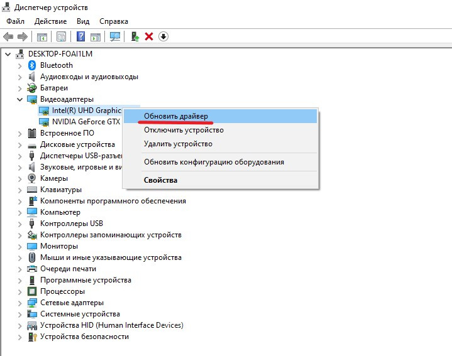
Task: Open the Действие menu
Action: click(50, 21)
